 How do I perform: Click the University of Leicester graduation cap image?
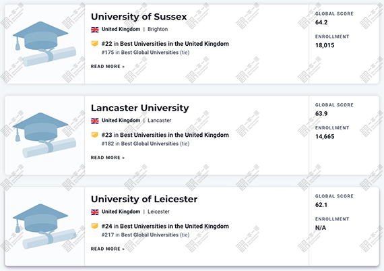(44, 226)
